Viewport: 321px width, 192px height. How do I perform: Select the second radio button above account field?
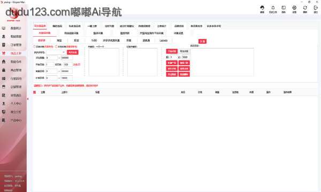(56, 47)
